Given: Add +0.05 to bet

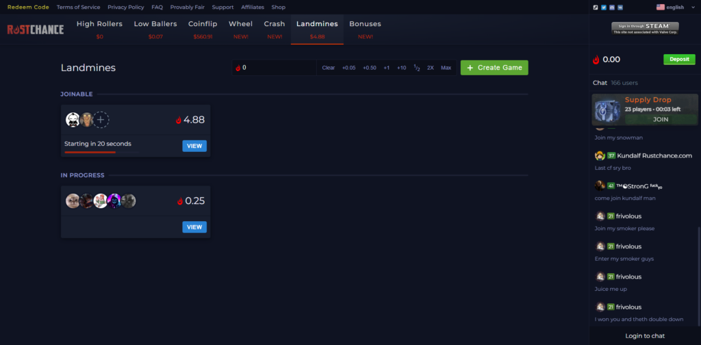Looking at the screenshot, I should click(x=348, y=68).
